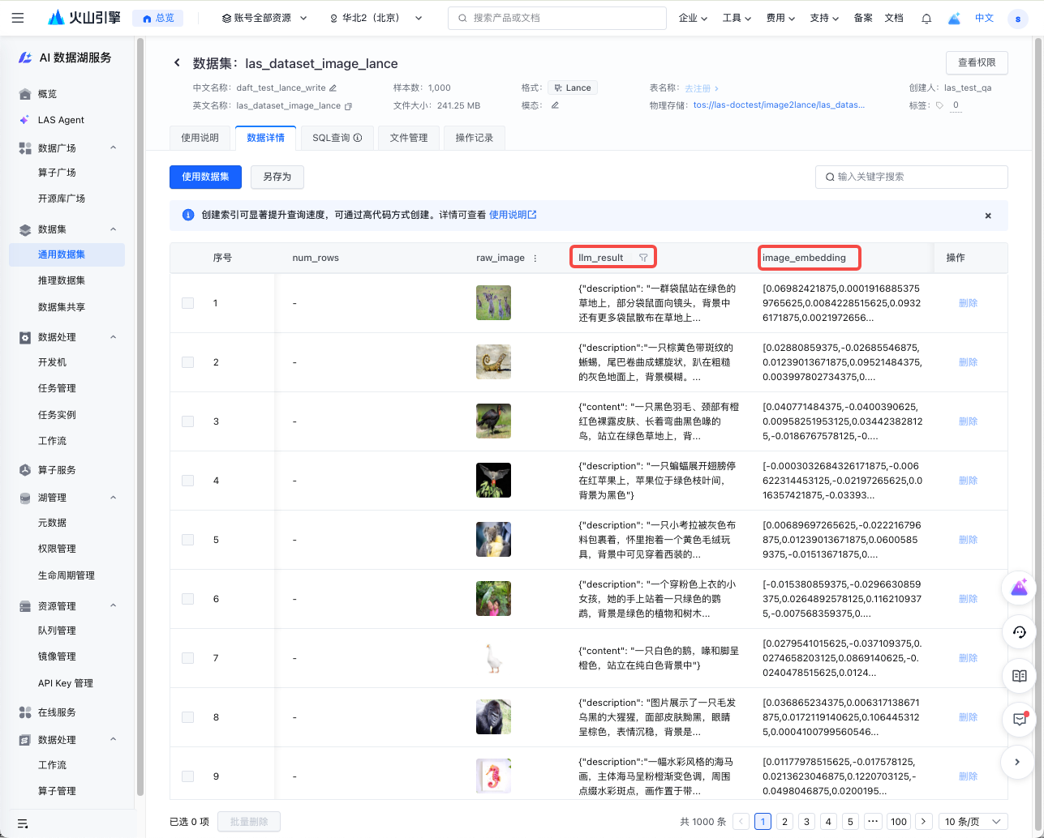
Task: Select the checkbox for row 4
Action: (x=188, y=481)
